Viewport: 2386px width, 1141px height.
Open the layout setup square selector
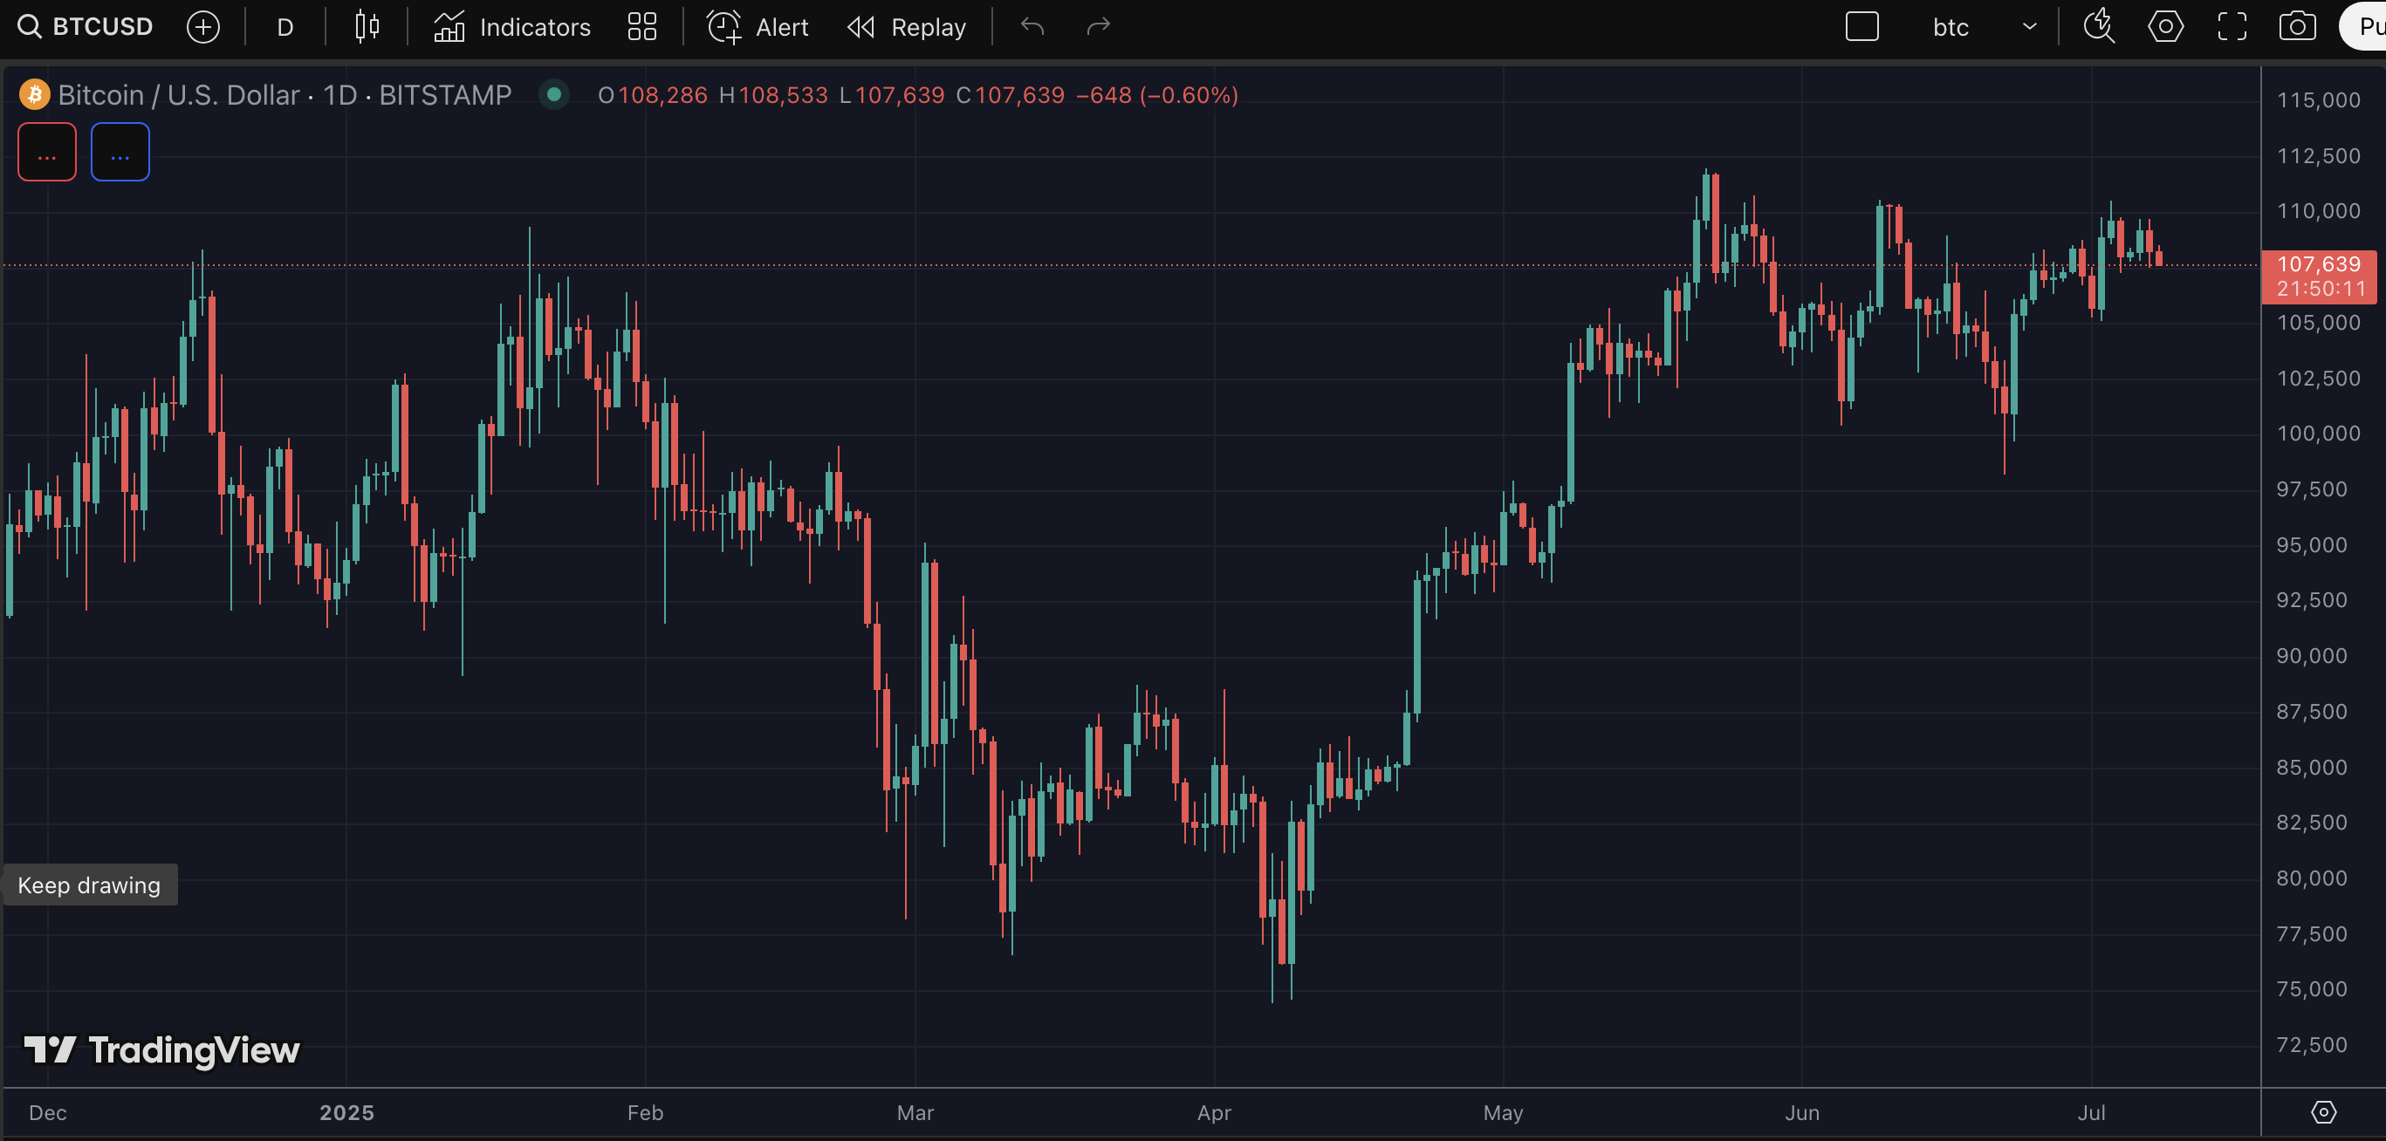click(1861, 27)
